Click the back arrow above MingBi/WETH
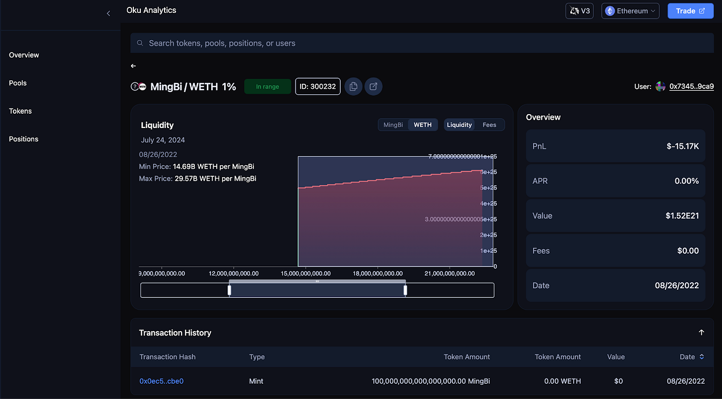The height and width of the screenshot is (399, 722). point(133,66)
